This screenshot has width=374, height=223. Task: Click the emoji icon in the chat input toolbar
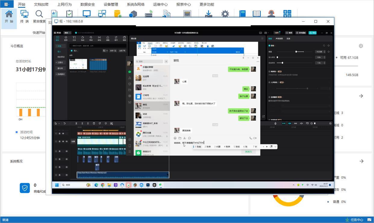[x=175, y=138]
